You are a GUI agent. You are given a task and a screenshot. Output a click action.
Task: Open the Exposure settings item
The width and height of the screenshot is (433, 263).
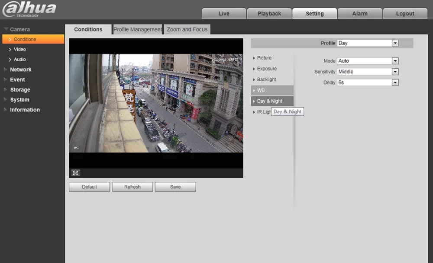(267, 69)
